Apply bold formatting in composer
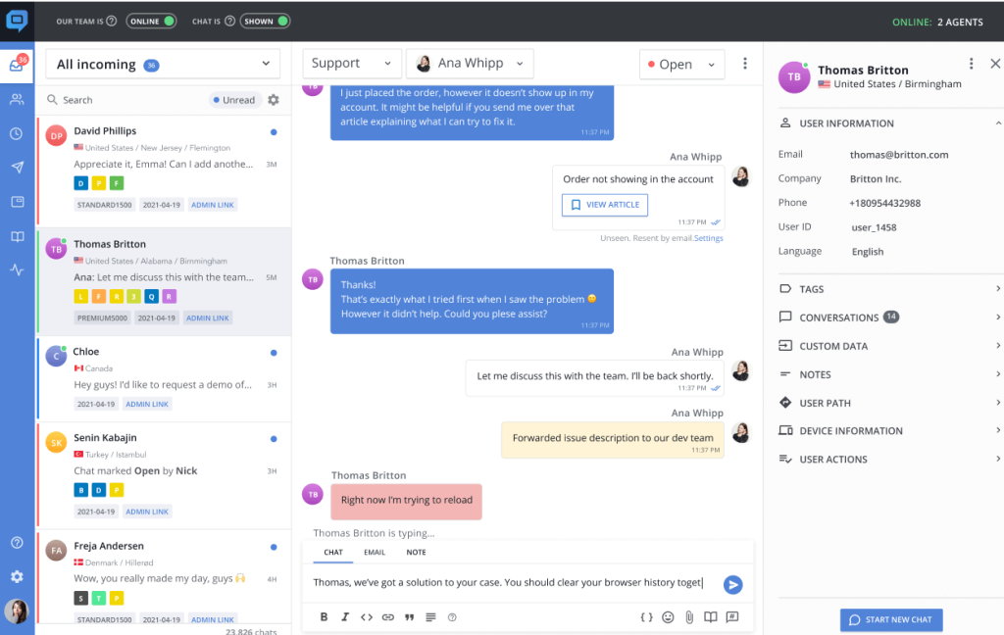 [324, 617]
